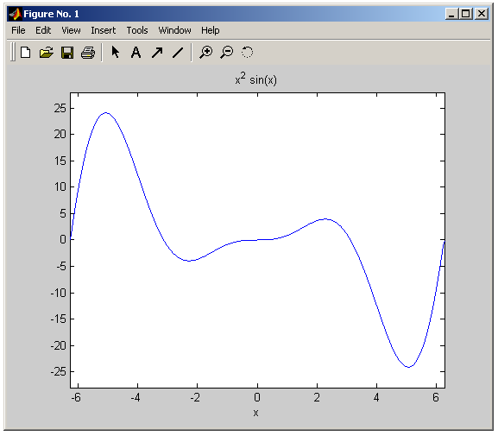Activate the Rotate 3D tool
498x436 pixels.
(247, 52)
